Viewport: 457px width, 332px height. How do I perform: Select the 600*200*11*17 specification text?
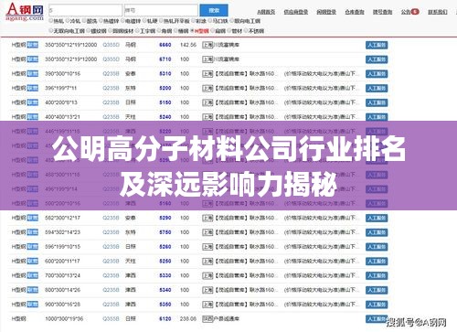click(62, 262)
